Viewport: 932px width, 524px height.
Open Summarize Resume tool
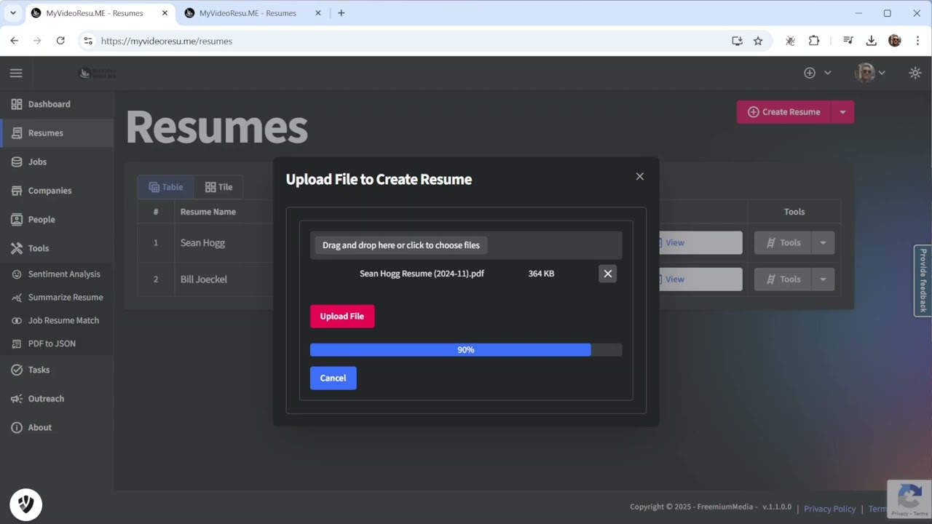[57, 297]
